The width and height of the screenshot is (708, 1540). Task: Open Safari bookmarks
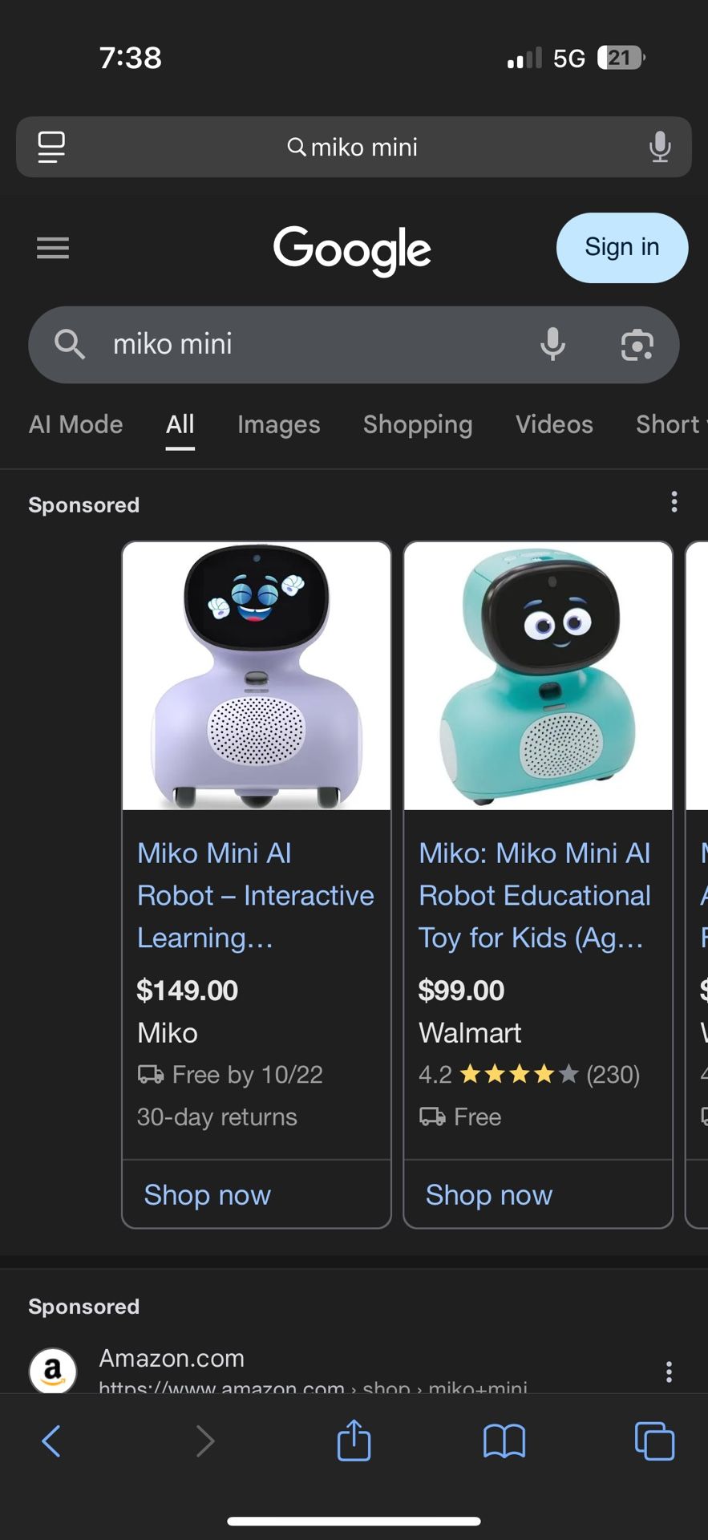coord(504,1441)
